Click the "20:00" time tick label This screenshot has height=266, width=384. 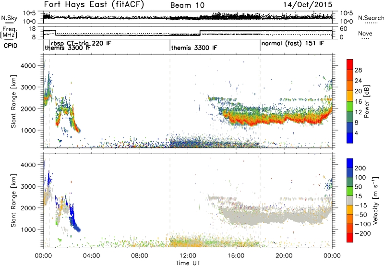284,256
